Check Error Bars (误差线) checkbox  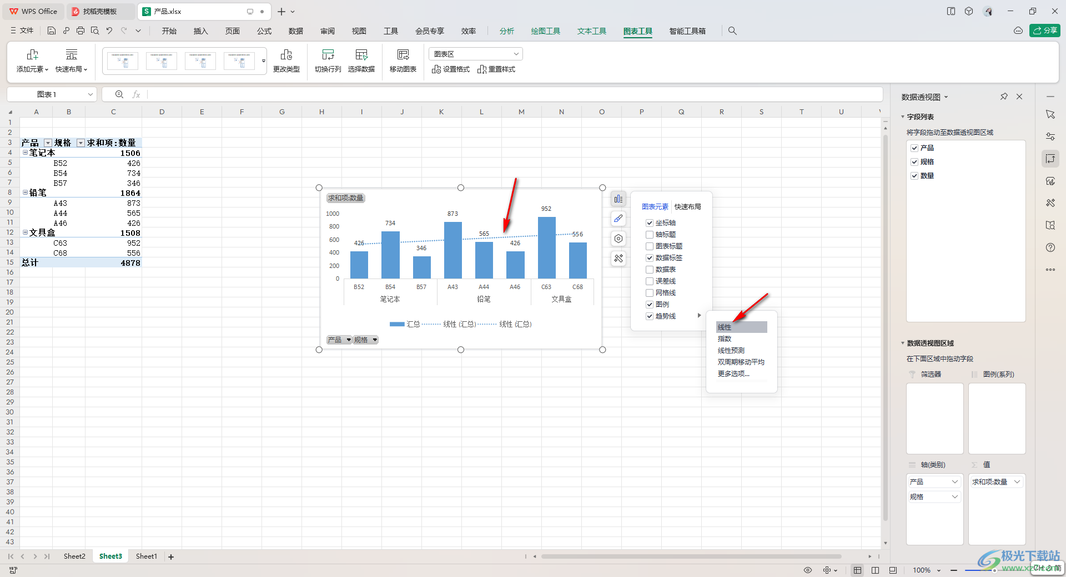(650, 281)
